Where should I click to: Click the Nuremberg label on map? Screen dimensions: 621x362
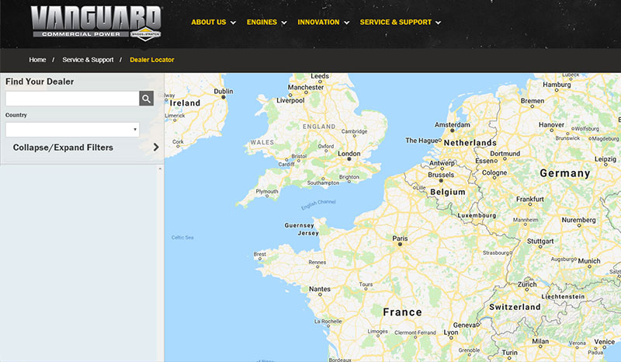578,220
